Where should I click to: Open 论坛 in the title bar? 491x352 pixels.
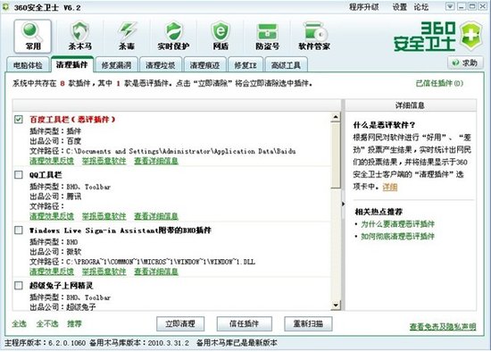[x=420, y=7]
